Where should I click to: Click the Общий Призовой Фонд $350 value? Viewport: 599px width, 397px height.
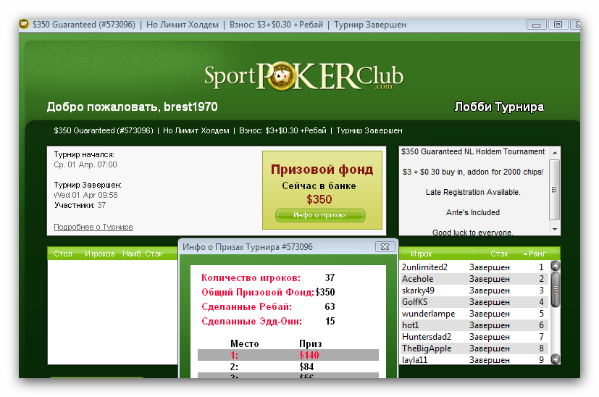(x=325, y=292)
